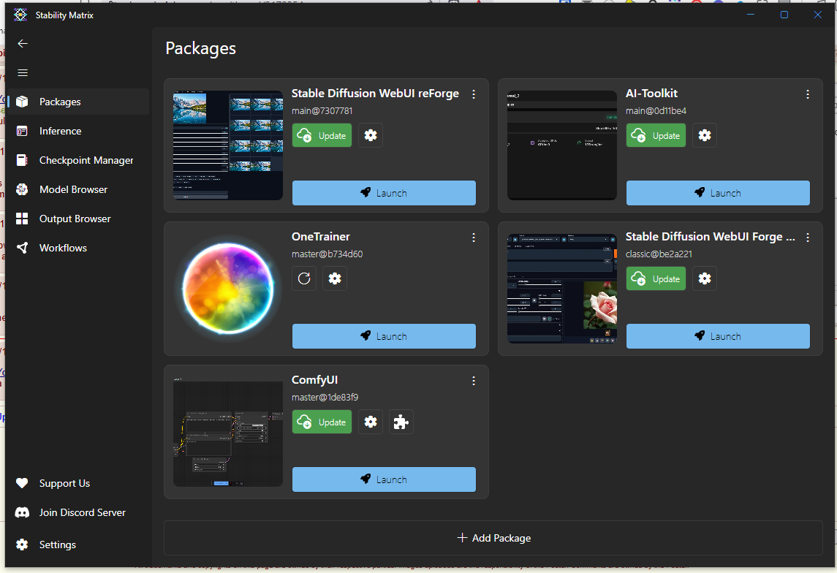This screenshot has height=573, width=837.
Task: Go to Checkpoint Manager
Action: click(x=78, y=160)
